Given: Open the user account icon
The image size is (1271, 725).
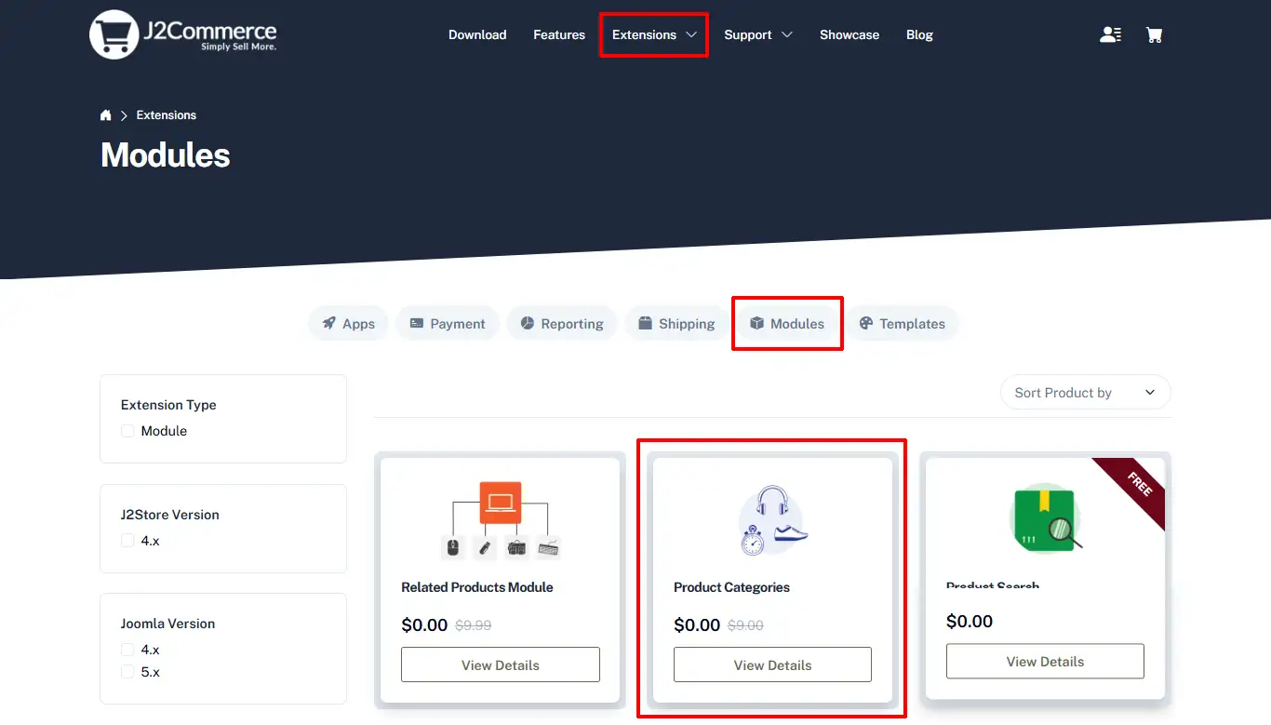Looking at the screenshot, I should coord(1110,34).
